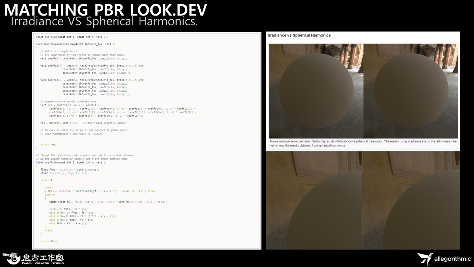Click the 'vec3 coeffL0 = texelFetch' line
Image resolution: width=474 pixels, height=267 pixels.
84,59
